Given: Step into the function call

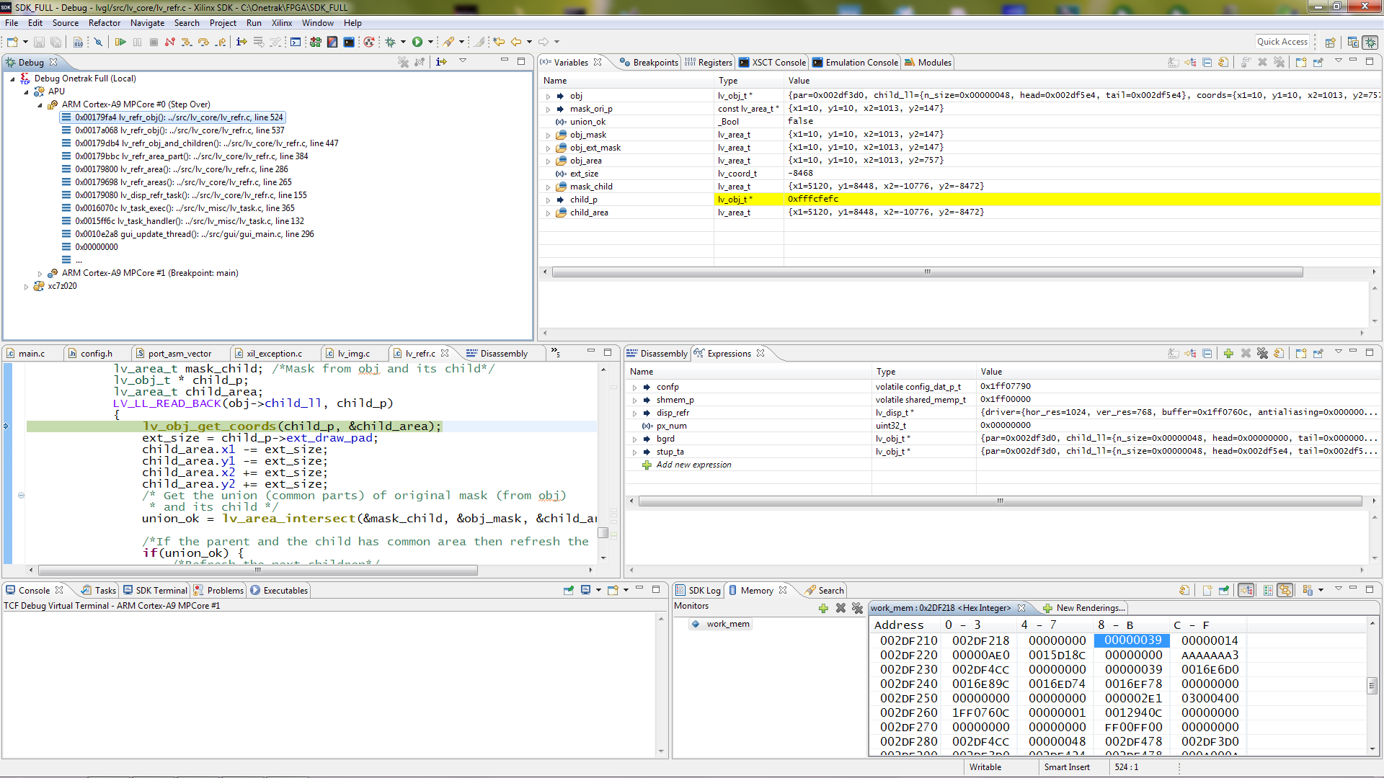Looking at the screenshot, I should point(187,42).
